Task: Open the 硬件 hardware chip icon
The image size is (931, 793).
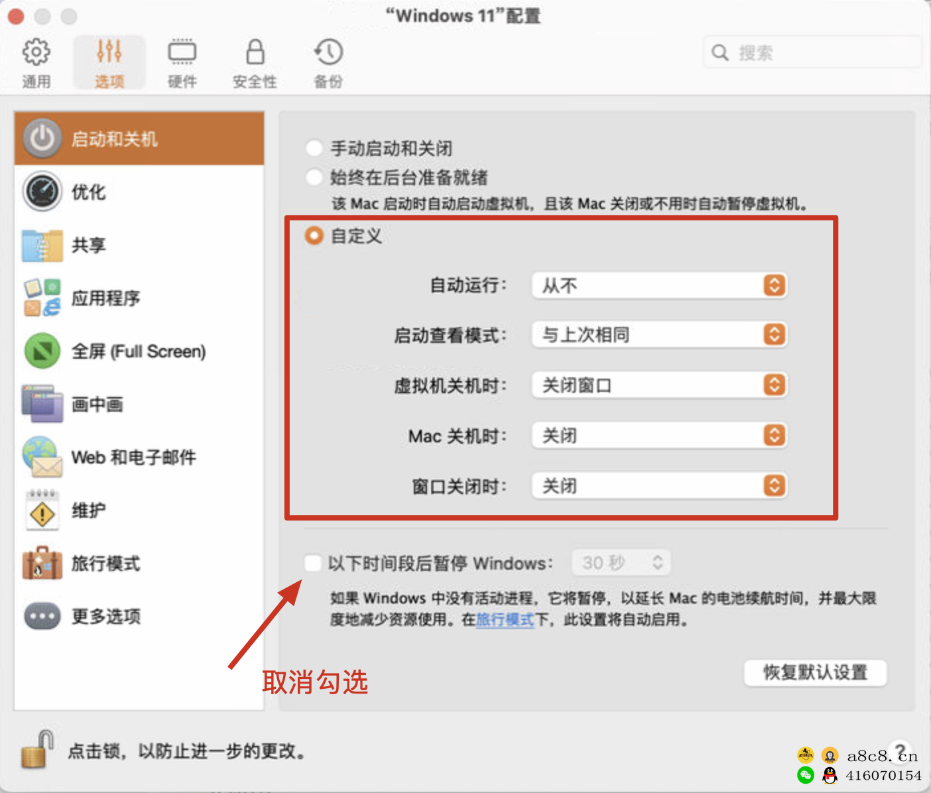Action: pyautogui.click(x=182, y=52)
